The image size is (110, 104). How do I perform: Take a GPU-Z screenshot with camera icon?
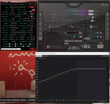coord(30,4)
